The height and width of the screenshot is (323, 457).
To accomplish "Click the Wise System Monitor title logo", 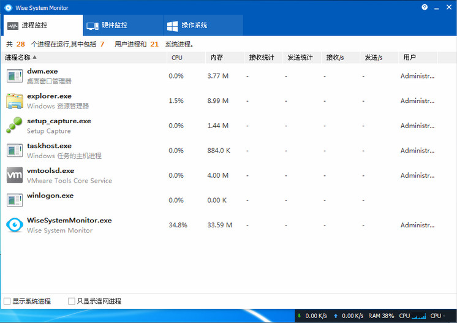I will point(8,7).
